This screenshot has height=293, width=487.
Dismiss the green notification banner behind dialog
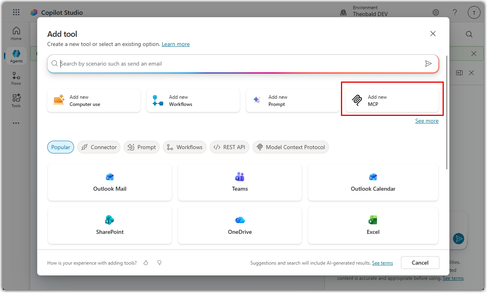click(474, 54)
